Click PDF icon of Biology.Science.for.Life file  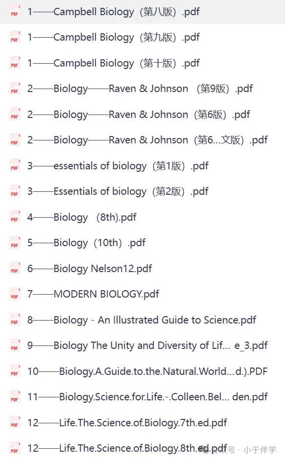pos(15,397)
